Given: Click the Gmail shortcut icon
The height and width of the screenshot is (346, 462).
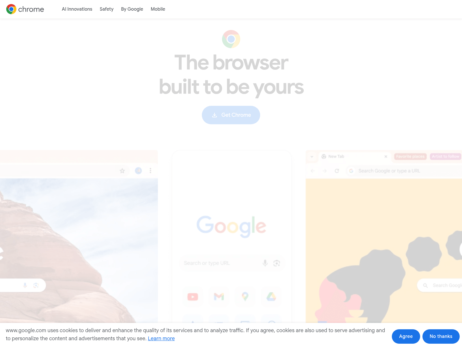Looking at the screenshot, I should (219, 296).
